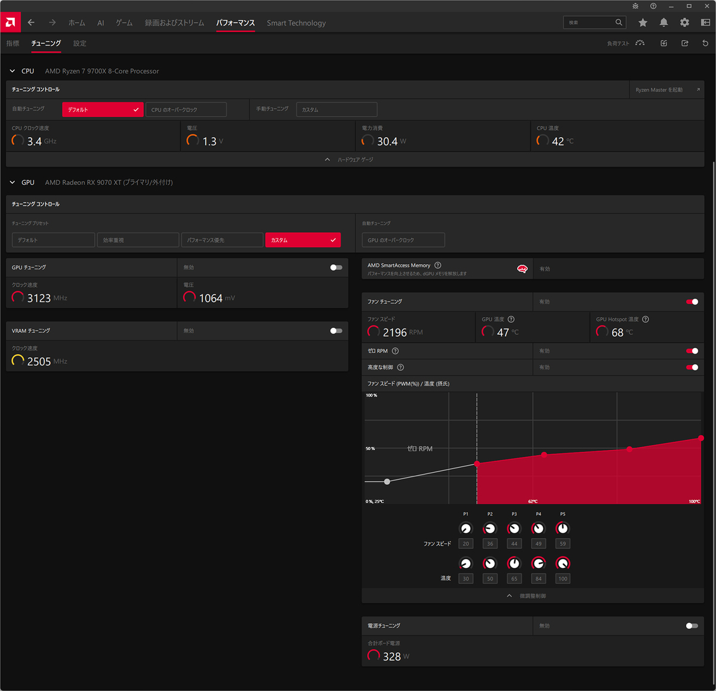The width and height of the screenshot is (716, 691).
Task: Click the P1 fan speed dial
Action: [x=465, y=528]
